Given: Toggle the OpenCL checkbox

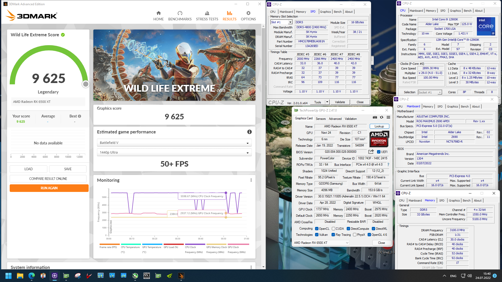Looking at the screenshot, I should coord(317,228).
